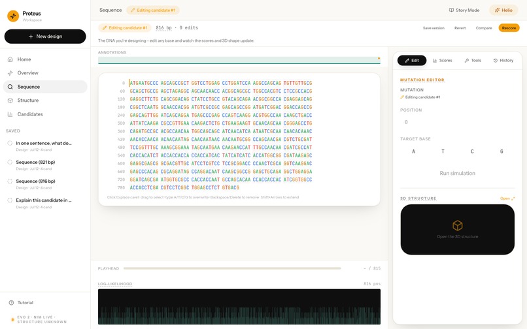Open the Helio assistant
527x329 pixels.
[503, 10]
